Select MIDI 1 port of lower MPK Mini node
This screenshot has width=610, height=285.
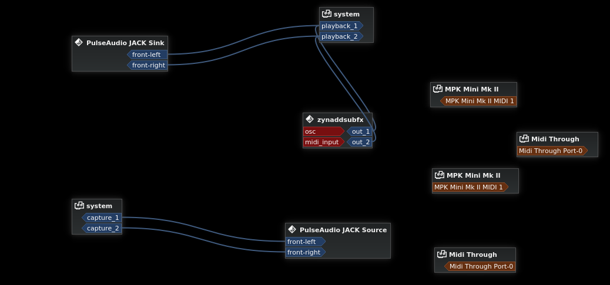tap(470, 188)
